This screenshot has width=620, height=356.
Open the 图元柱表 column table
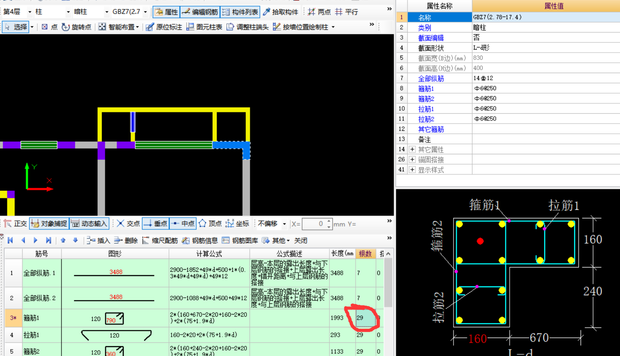[x=205, y=27]
